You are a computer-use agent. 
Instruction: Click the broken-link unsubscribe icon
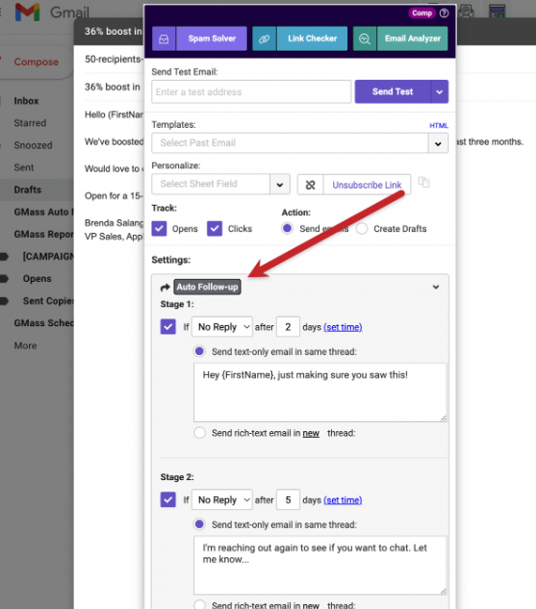310,185
